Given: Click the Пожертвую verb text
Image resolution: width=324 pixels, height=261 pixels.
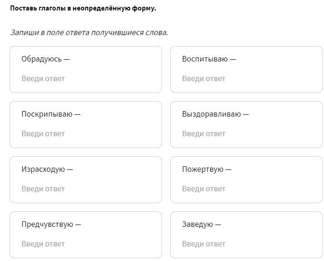Looking at the screenshot, I should (202, 169).
